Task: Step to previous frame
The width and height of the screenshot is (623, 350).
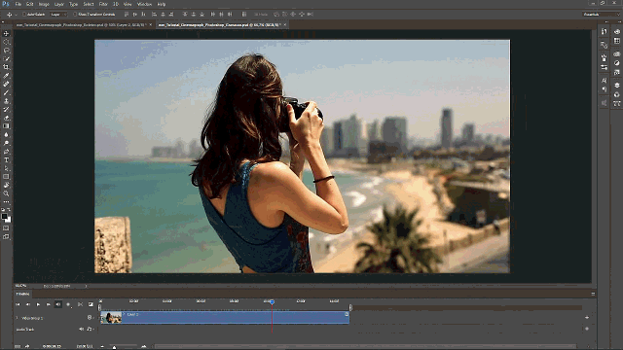Action: (x=28, y=304)
